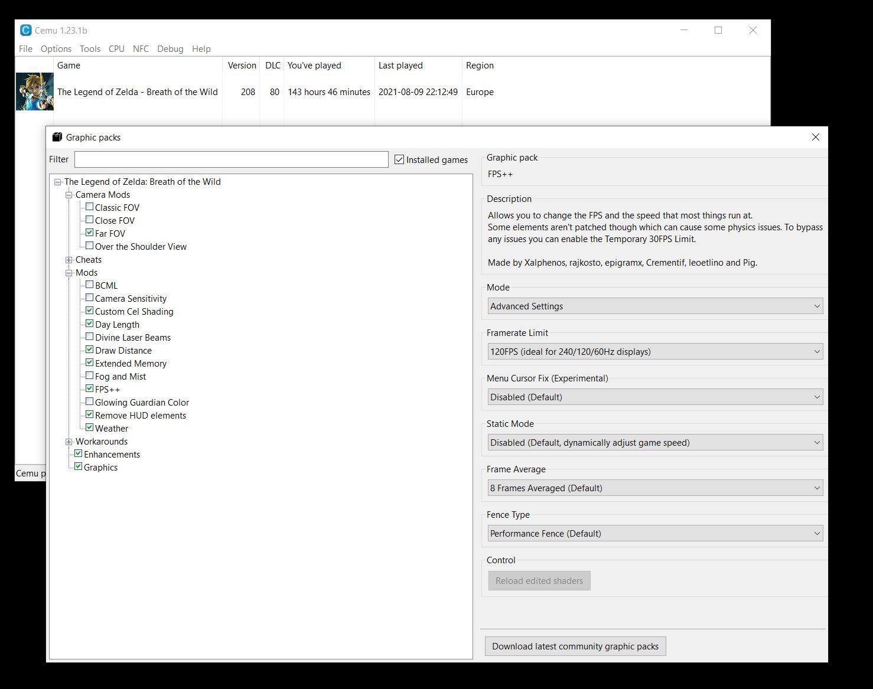Screen dimensions: 873x689
Task: Click Download latest community graphic packs
Action: 575,646
